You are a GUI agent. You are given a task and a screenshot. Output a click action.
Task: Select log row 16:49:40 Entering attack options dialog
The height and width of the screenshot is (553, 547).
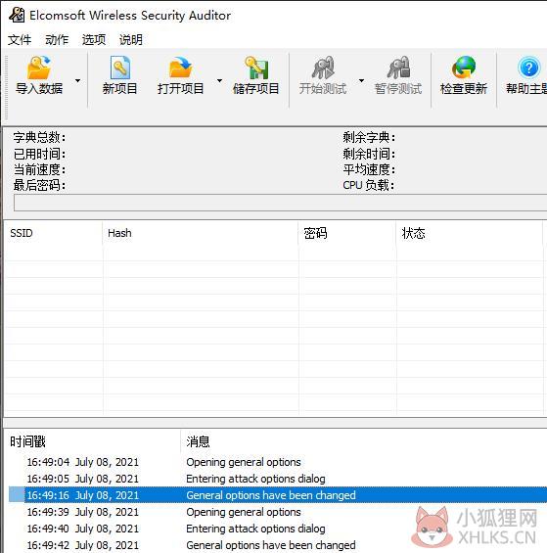[278, 529]
